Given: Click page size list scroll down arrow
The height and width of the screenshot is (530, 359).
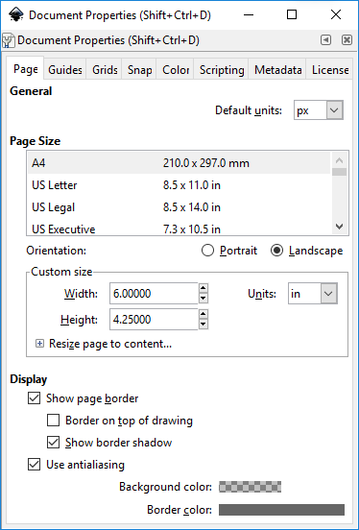Looking at the screenshot, I should click(x=340, y=227).
